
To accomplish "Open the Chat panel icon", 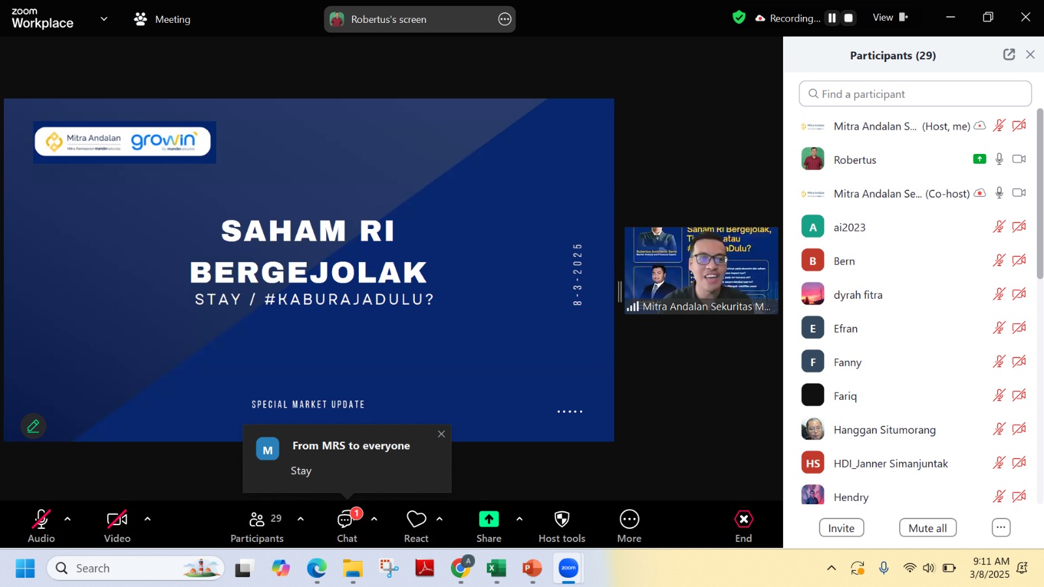I will coord(346,520).
